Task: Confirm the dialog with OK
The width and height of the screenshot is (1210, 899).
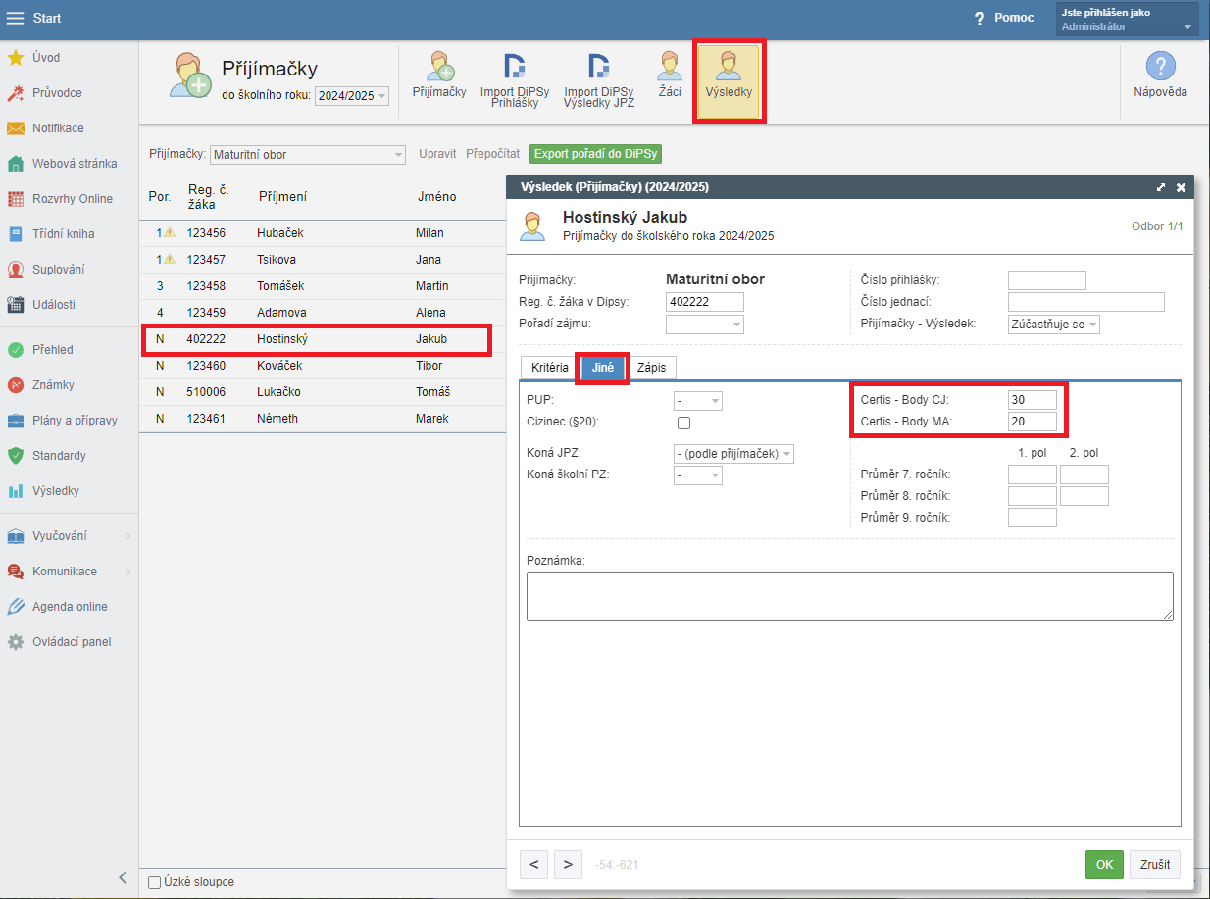Action: tap(1104, 865)
